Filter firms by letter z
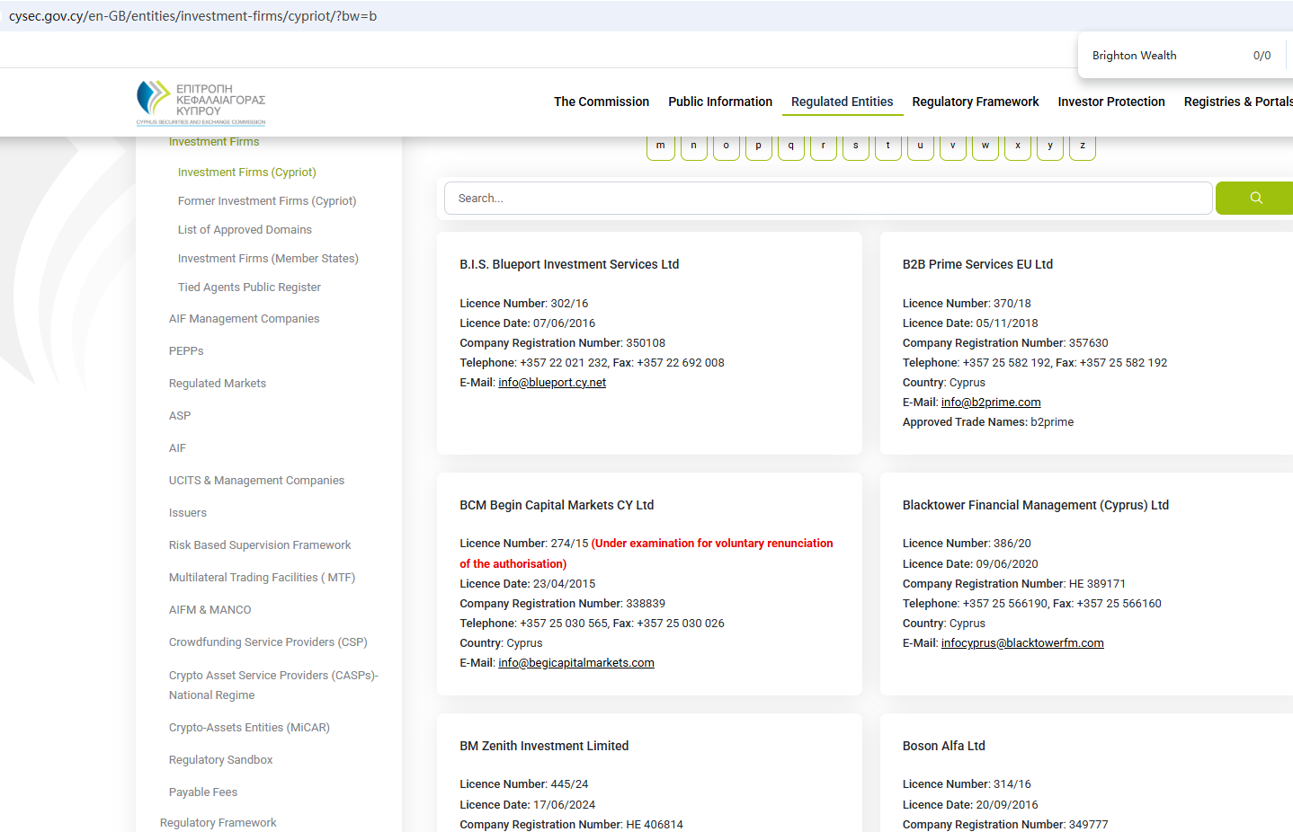Screen dimensions: 1293x832 1082,146
